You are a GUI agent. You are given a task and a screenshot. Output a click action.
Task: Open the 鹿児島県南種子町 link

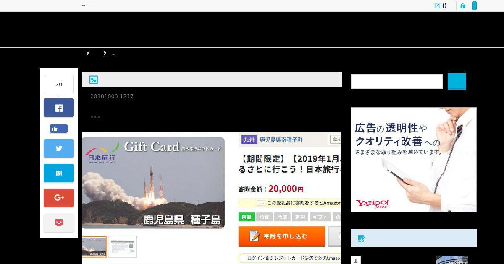click(x=281, y=140)
